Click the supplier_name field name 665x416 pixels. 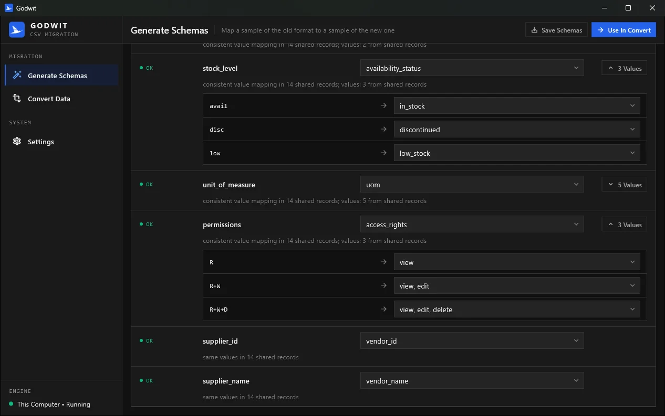(226, 381)
